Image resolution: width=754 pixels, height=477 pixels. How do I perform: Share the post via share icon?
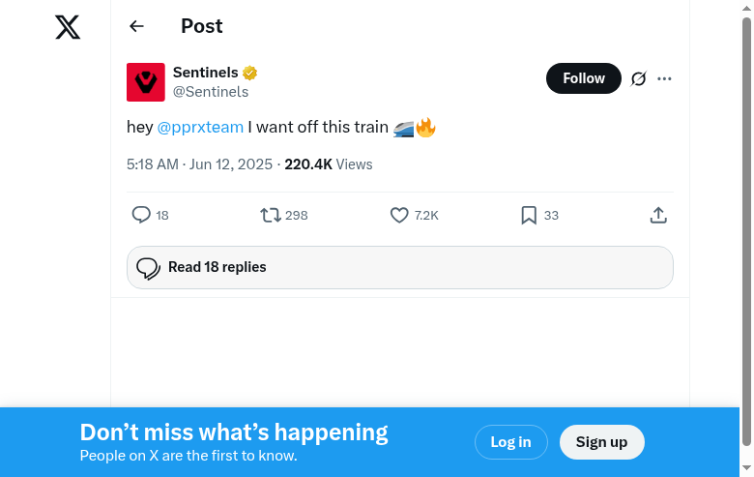coord(658,215)
